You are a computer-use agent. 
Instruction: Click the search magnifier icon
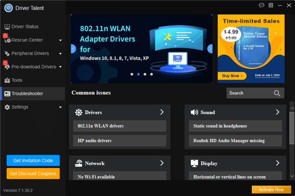[x=277, y=93]
